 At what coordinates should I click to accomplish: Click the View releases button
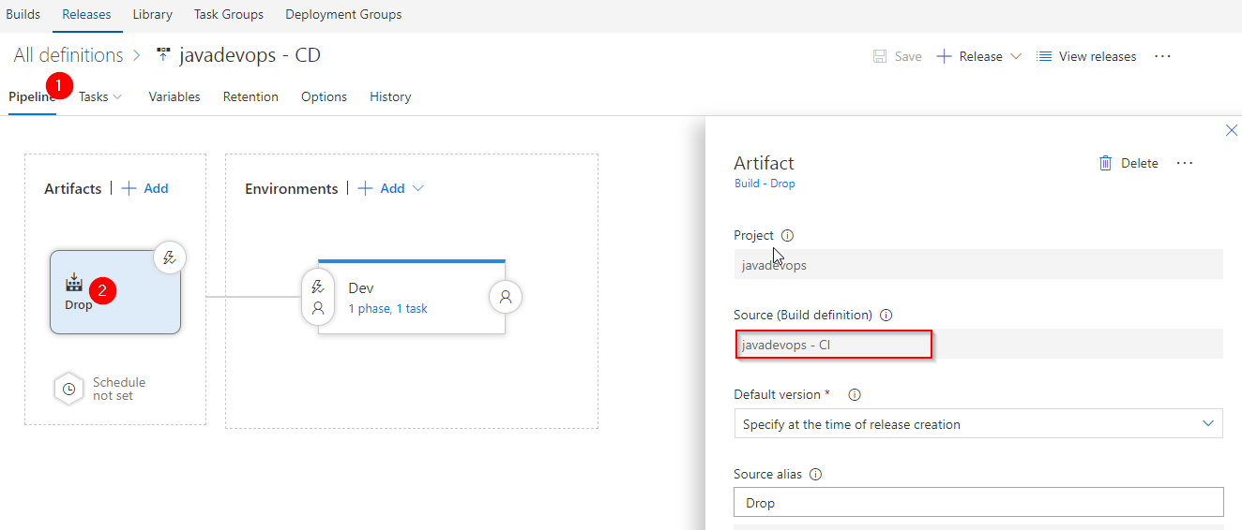1086,56
